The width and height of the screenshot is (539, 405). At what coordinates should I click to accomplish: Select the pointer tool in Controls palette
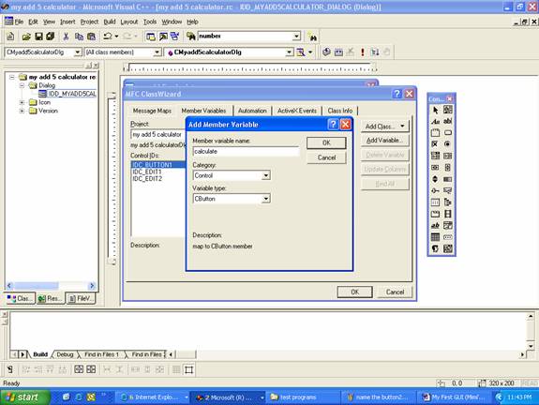pos(436,110)
